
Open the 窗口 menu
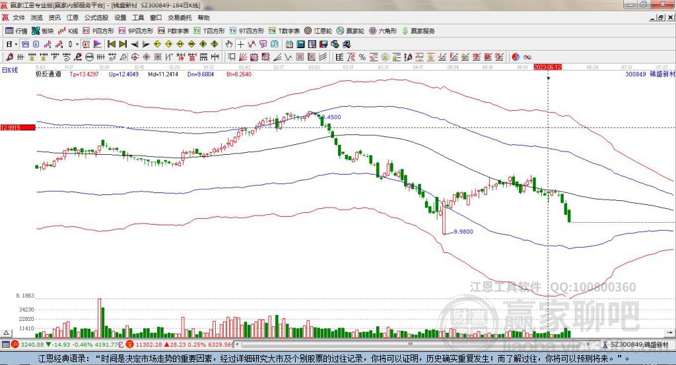tap(156, 18)
